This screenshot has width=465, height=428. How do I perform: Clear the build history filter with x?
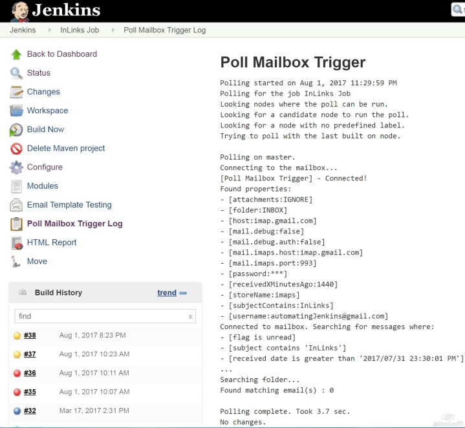pos(190,316)
